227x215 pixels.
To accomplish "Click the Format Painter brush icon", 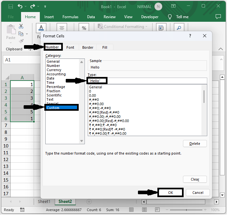I will 21,41.
